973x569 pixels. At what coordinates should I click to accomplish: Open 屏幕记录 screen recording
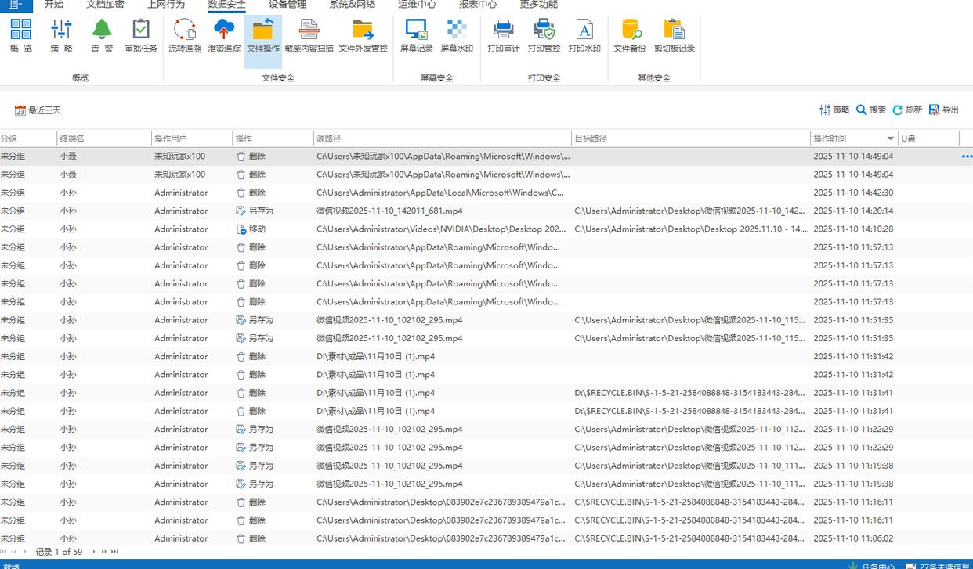coord(416,36)
